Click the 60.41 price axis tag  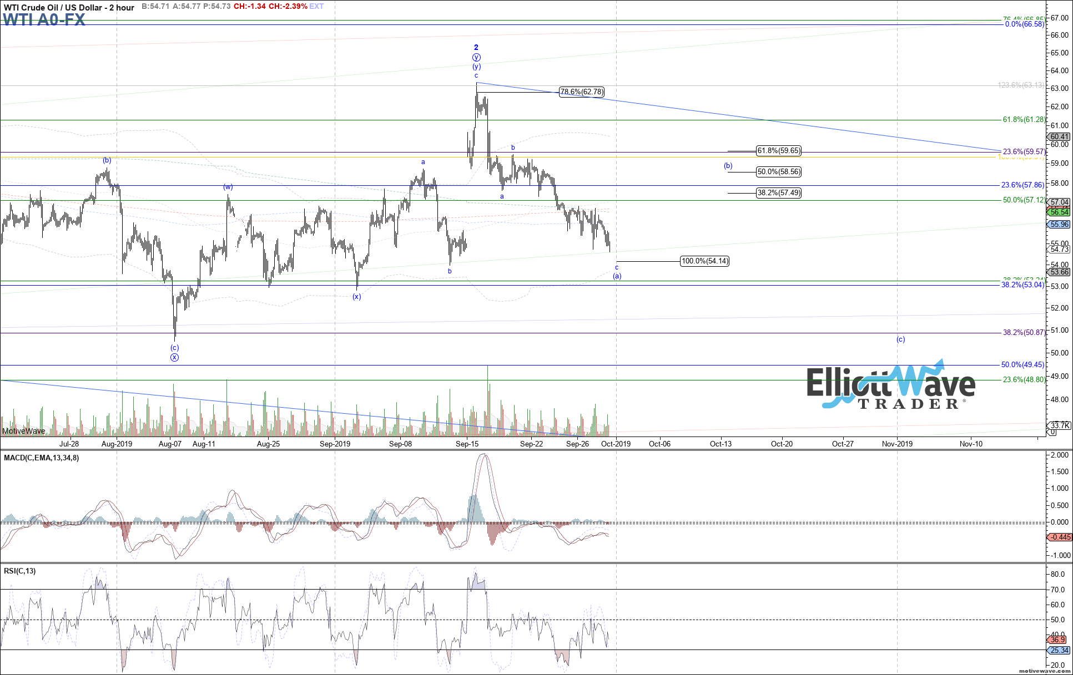tap(1059, 137)
